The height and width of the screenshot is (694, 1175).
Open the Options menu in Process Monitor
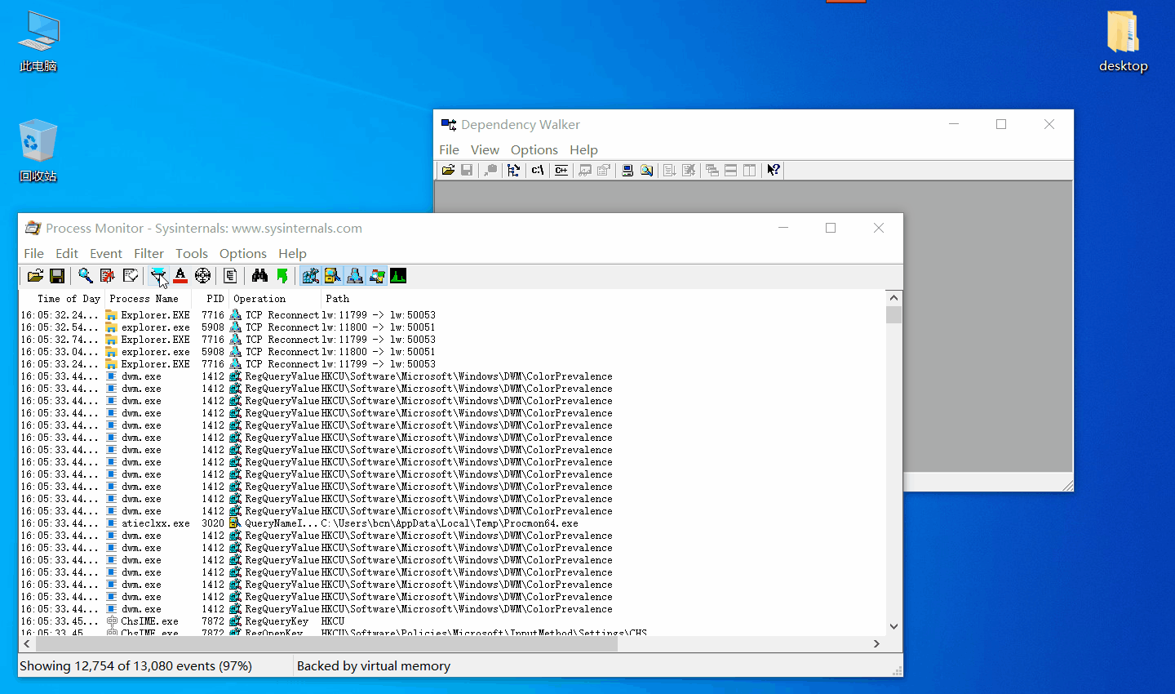[243, 254]
